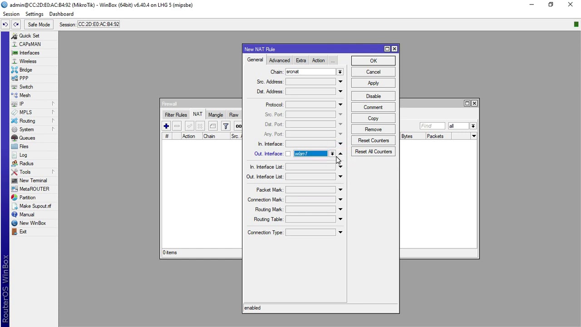The height and width of the screenshot is (327, 581).
Task: Click the filter funnel icon in Firewall
Action: click(x=226, y=126)
